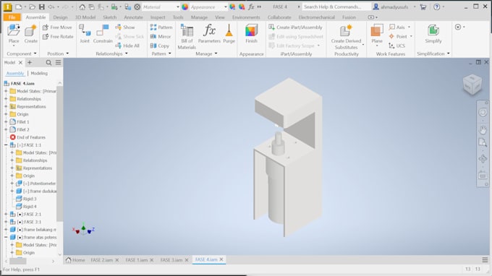Image resolution: width=492 pixels, height=276 pixels.
Task: Click the Create component tool
Action: tap(30, 34)
